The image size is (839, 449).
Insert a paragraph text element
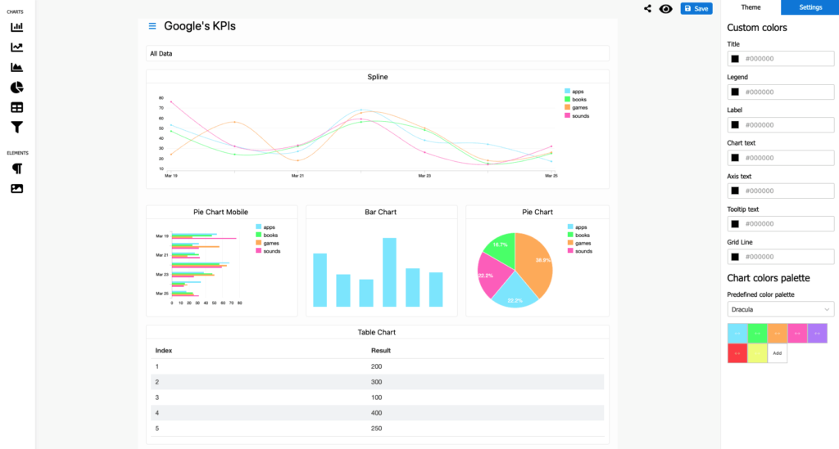17,168
